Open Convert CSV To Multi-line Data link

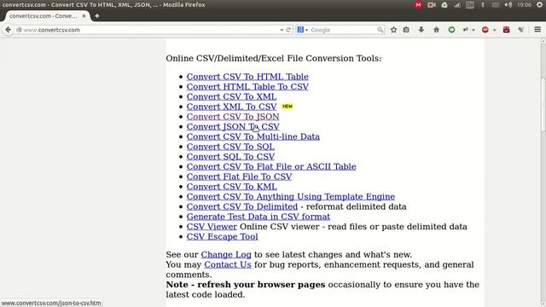coord(253,136)
